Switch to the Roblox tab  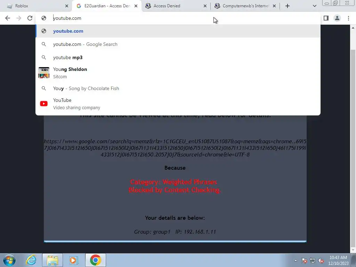pyautogui.click(x=36, y=6)
